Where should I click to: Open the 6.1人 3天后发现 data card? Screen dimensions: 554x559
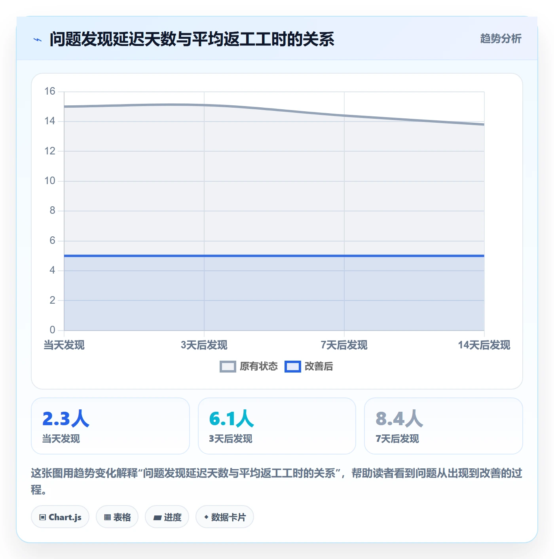pos(277,426)
